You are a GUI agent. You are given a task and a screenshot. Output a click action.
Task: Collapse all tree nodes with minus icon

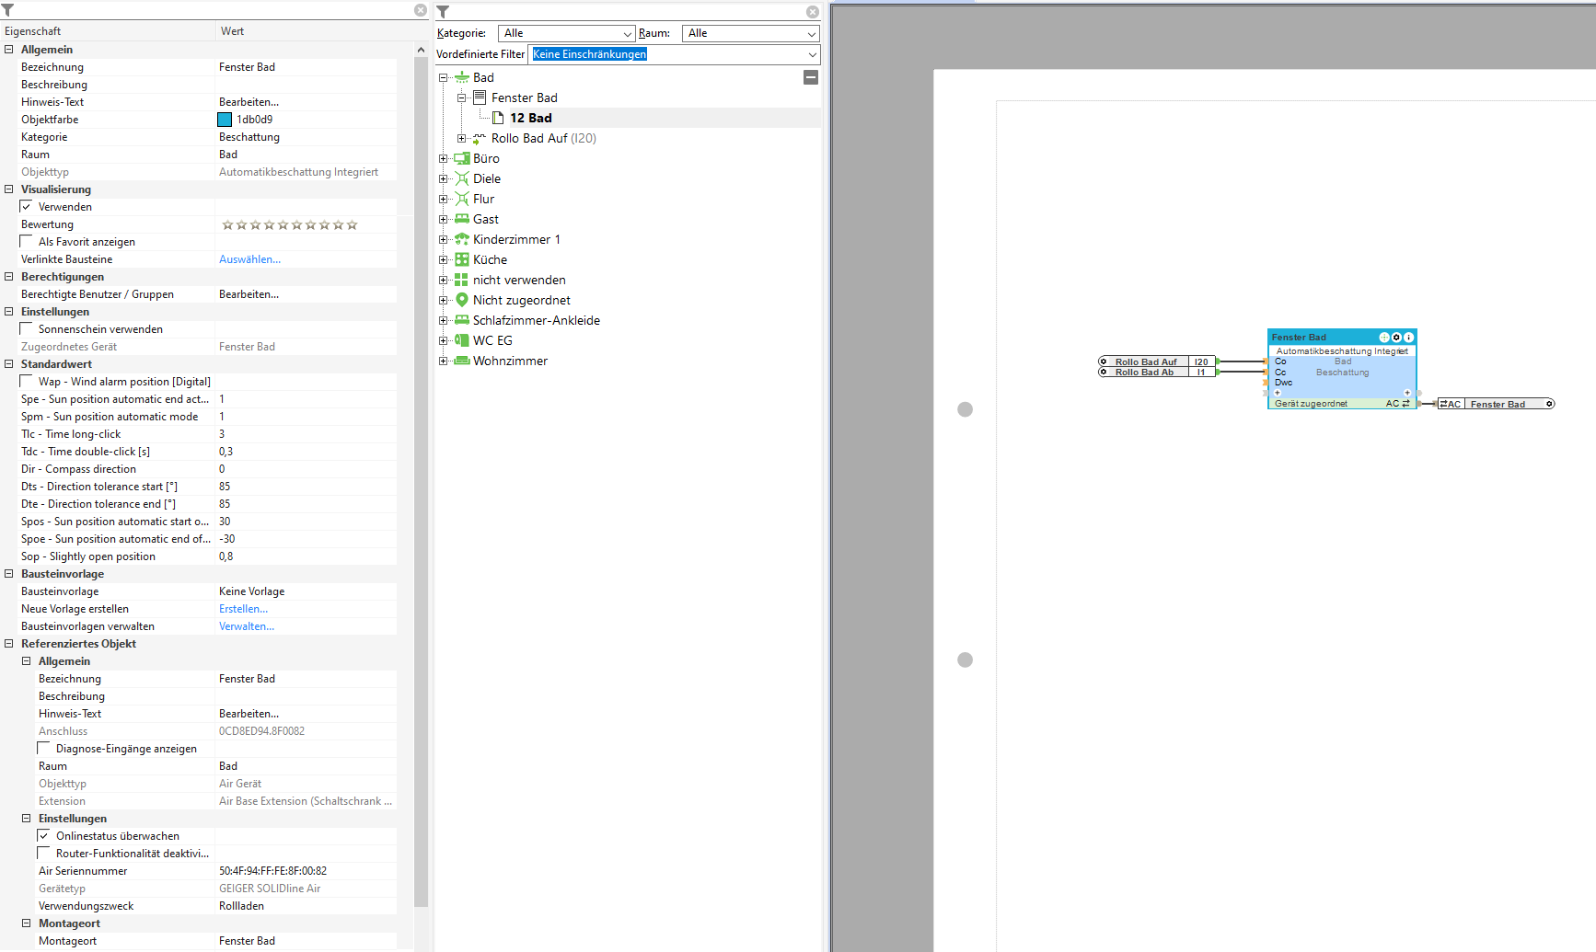click(811, 77)
